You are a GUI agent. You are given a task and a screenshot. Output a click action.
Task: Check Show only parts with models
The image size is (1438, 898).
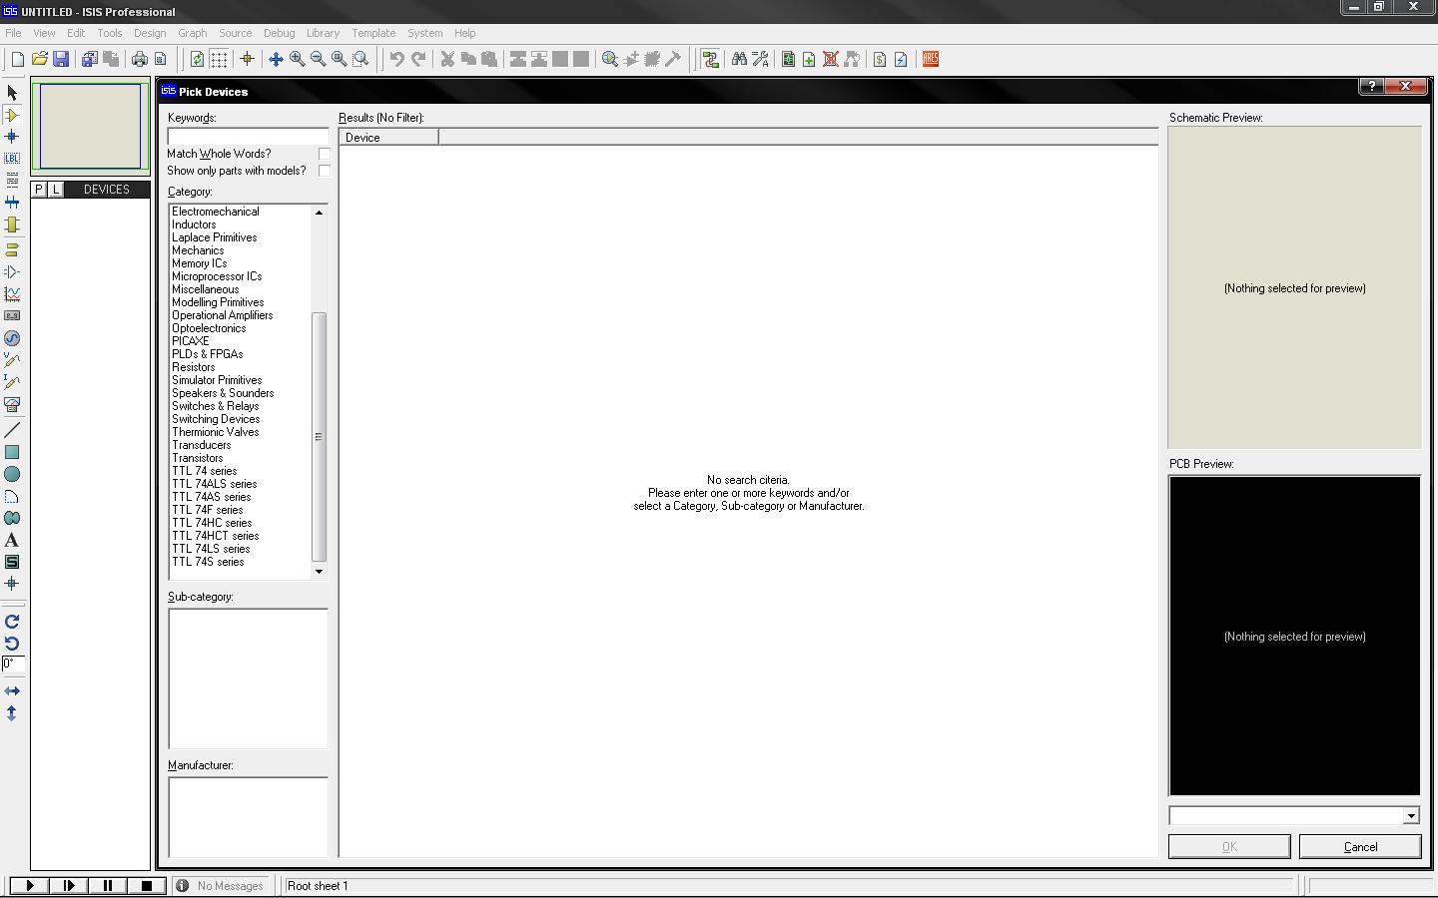pyautogui.click(x=324, y=170)
